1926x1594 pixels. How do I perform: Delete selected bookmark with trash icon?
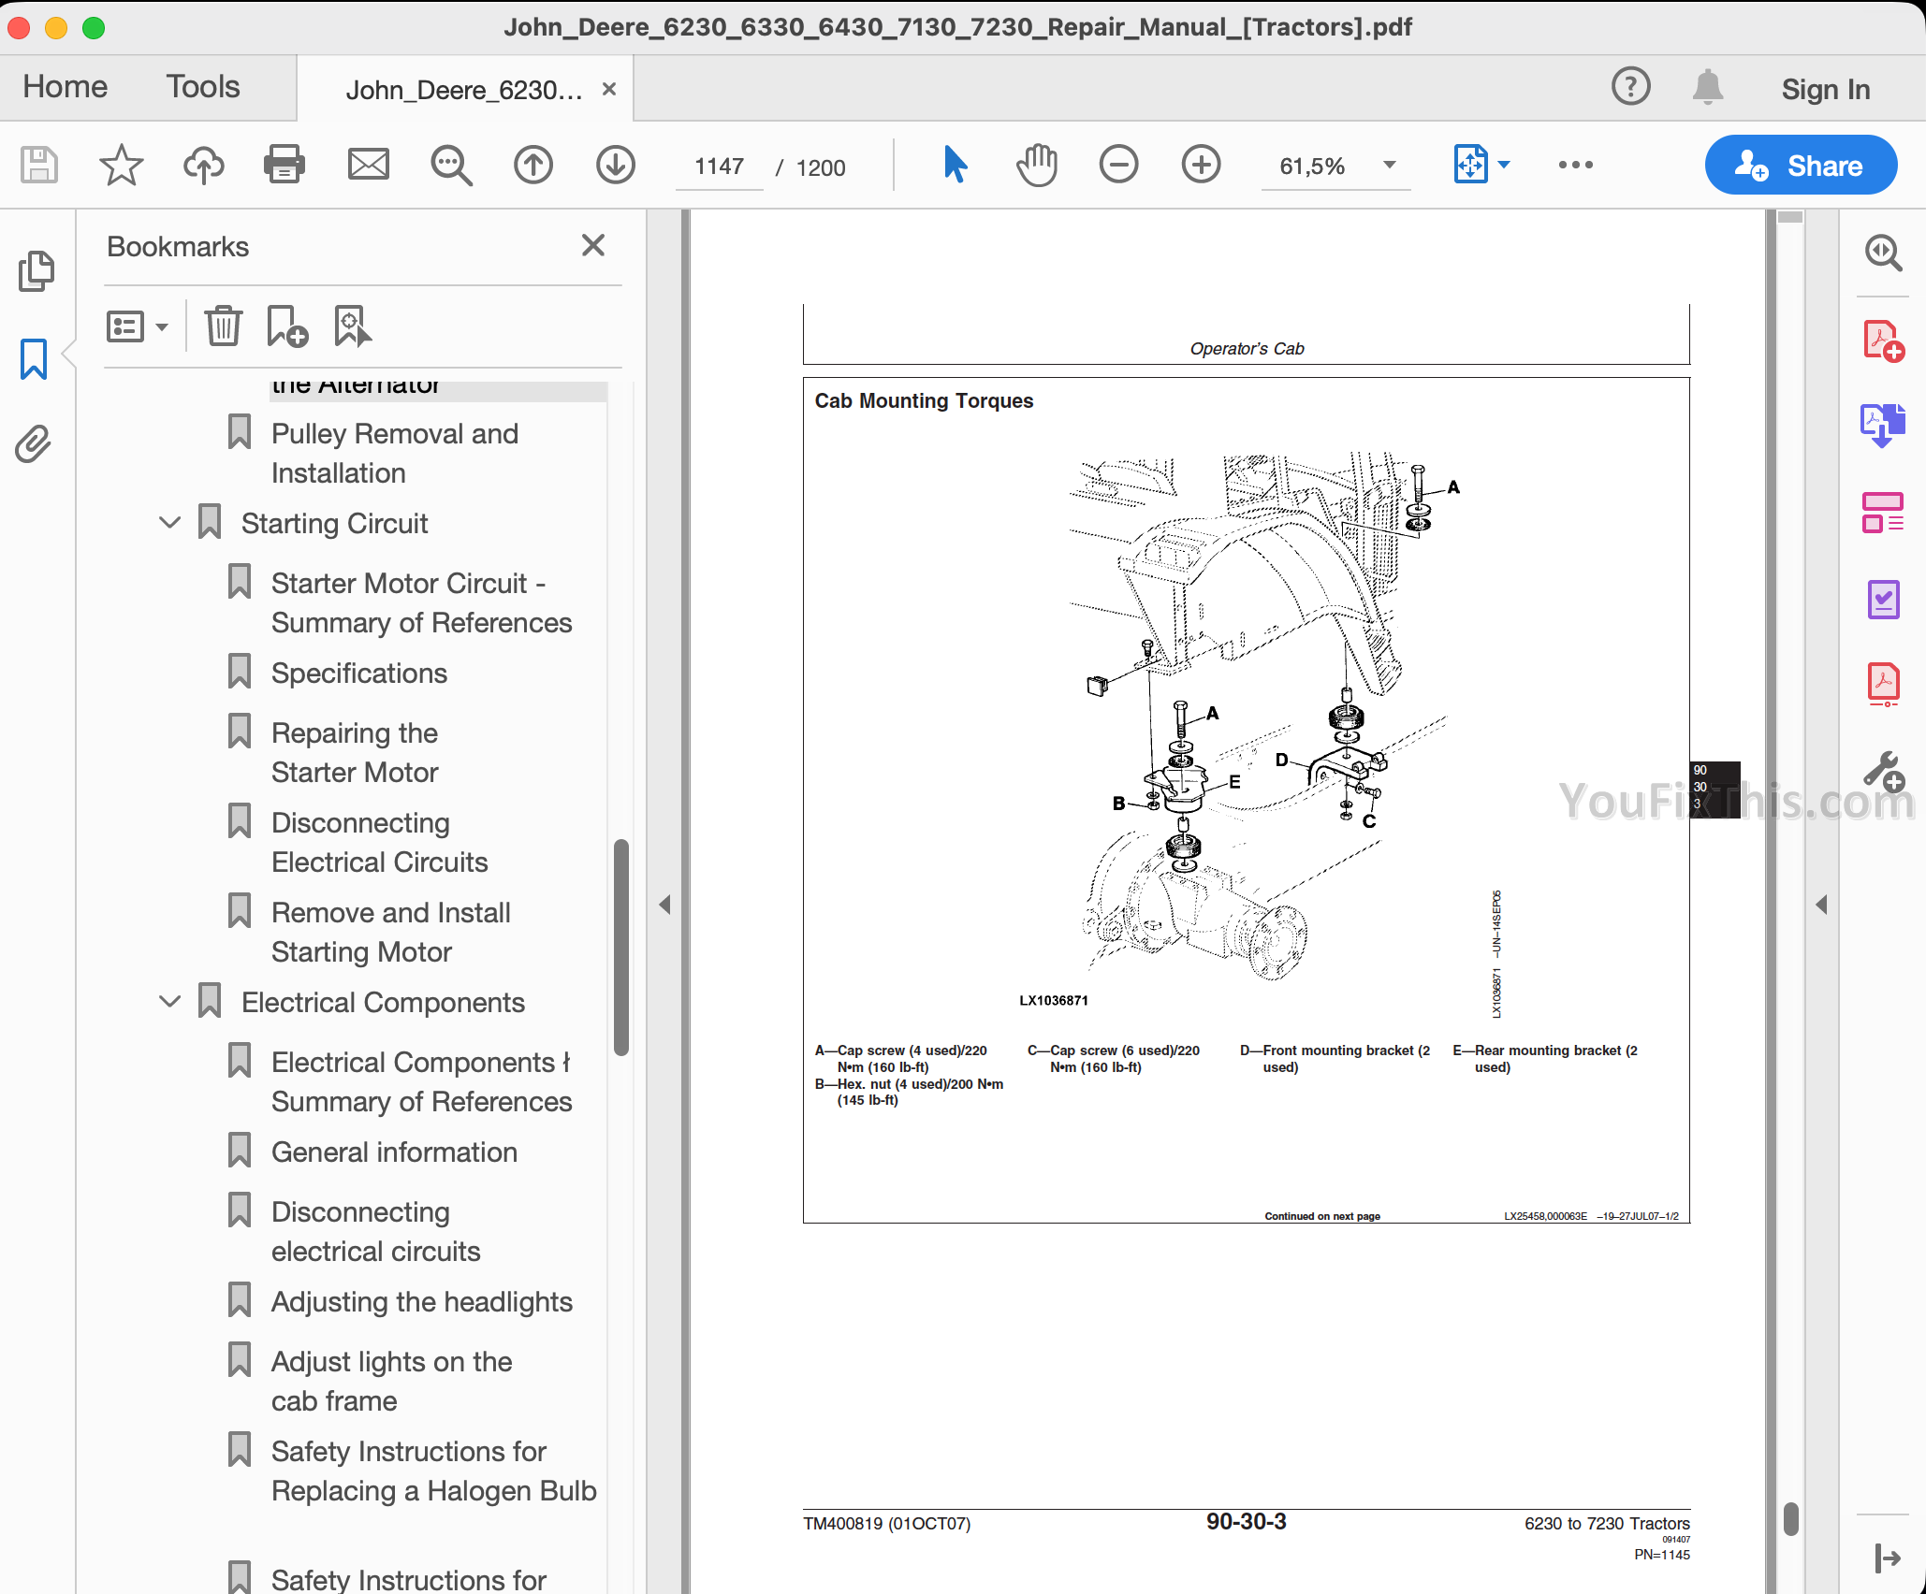(x=223, y=326)
